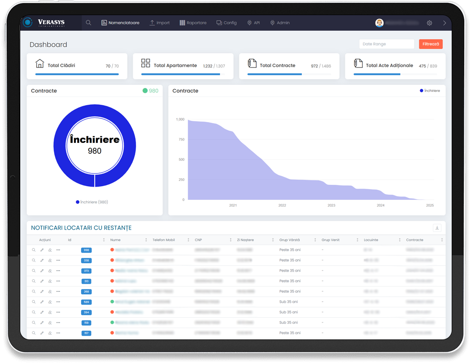Image resolution: width=471 pixels, height=363 pixels.
Task: Click the house icon on Total Clădiri
Action: click(40, 64)
